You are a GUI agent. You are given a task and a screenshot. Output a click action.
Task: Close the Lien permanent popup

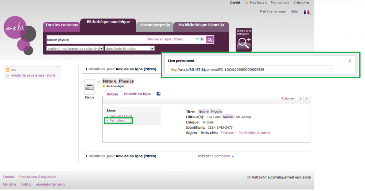coord(350,61)
